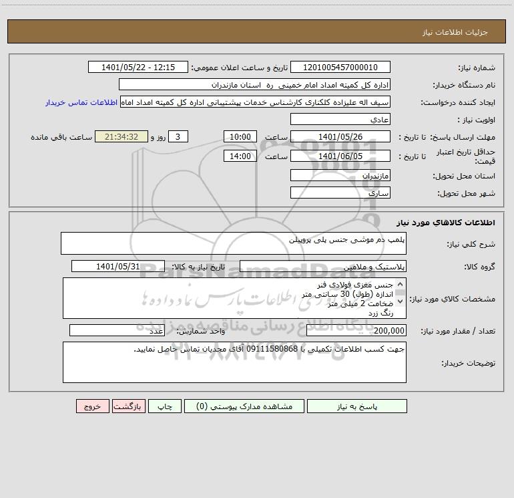Click unit of measure field عدد
The width and height of the screenshot is (514, 498).
(117, 331)
